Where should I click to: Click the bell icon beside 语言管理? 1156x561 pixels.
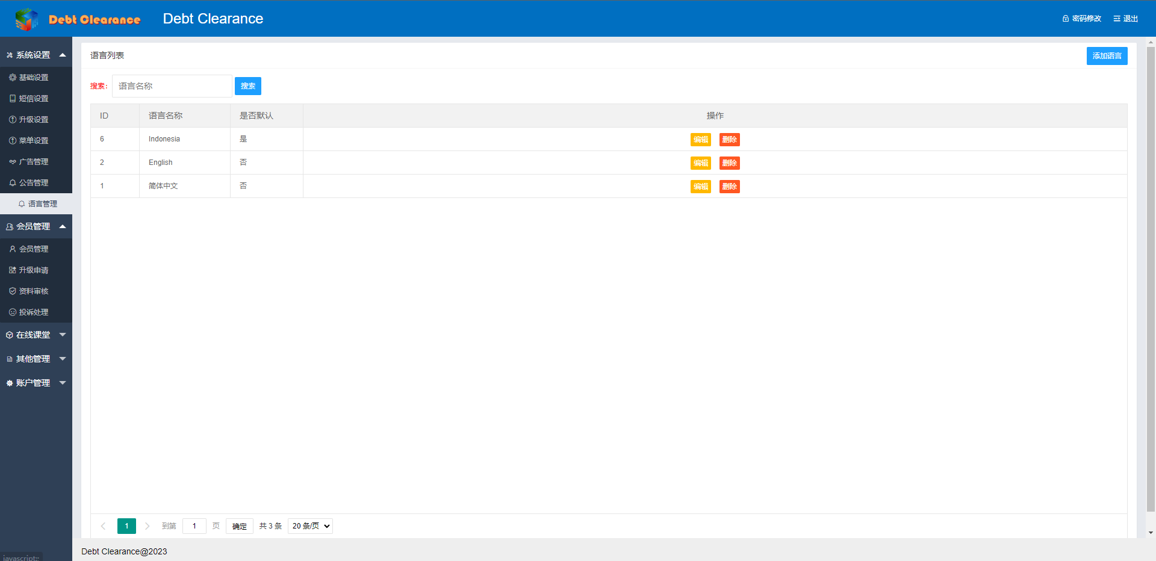22,204
